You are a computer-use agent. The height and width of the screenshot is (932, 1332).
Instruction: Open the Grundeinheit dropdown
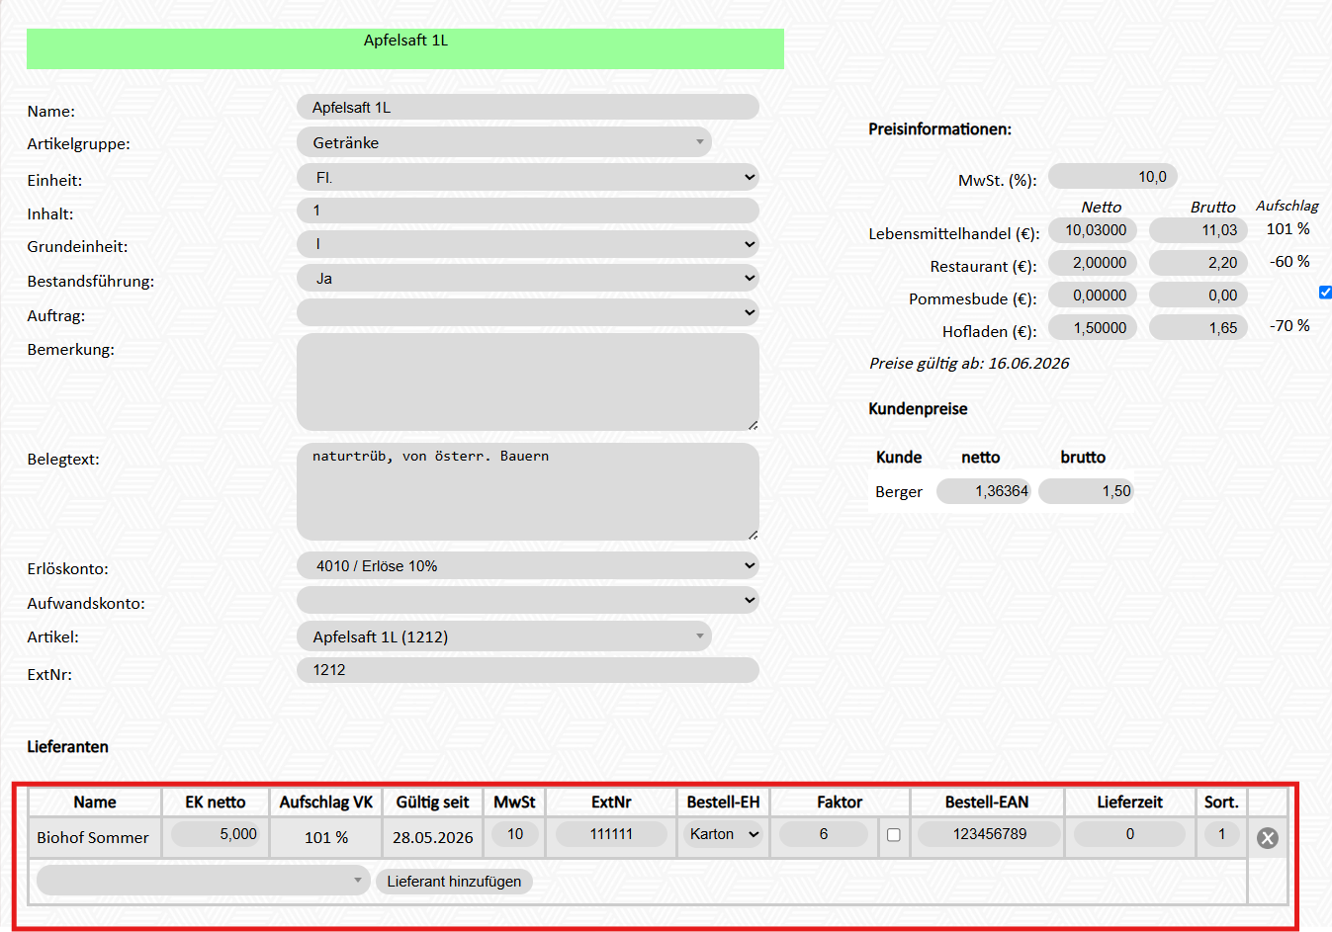(x=528, y=244)
